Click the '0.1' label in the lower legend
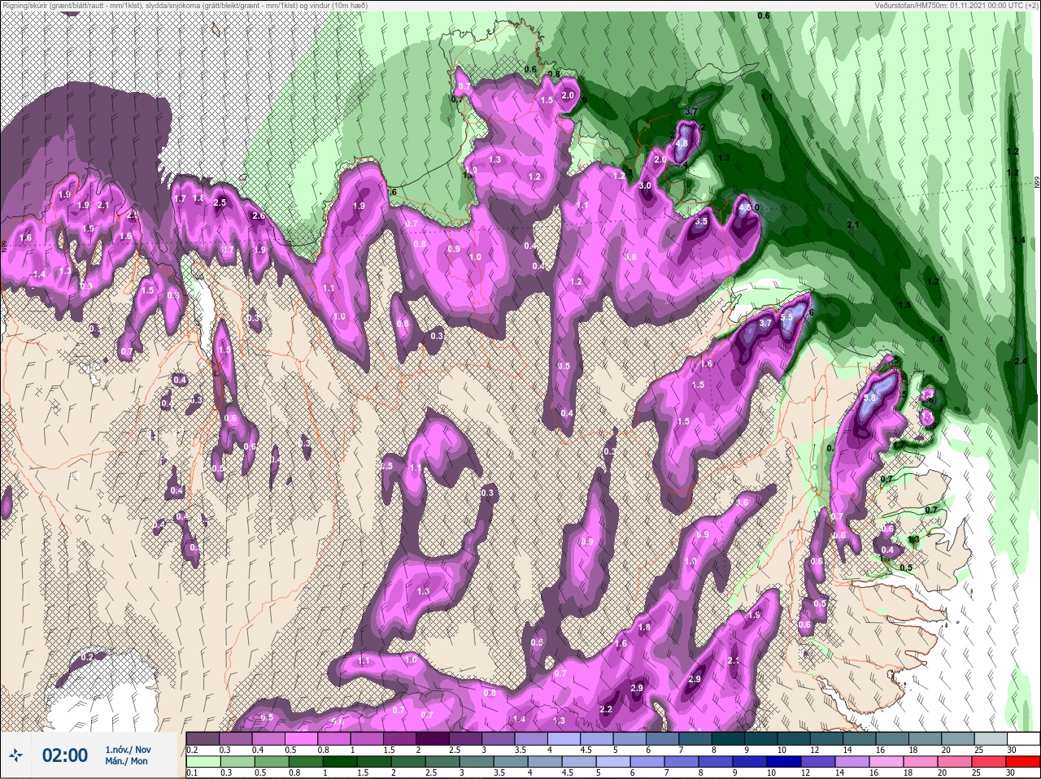Image resolution: width=1041 pixels, height=779 pixels. point(191,772)
